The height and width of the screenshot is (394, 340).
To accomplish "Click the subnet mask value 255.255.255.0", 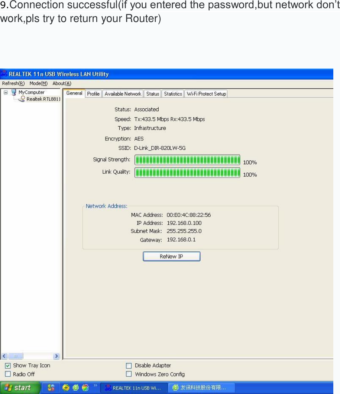I will click(184, 231).
